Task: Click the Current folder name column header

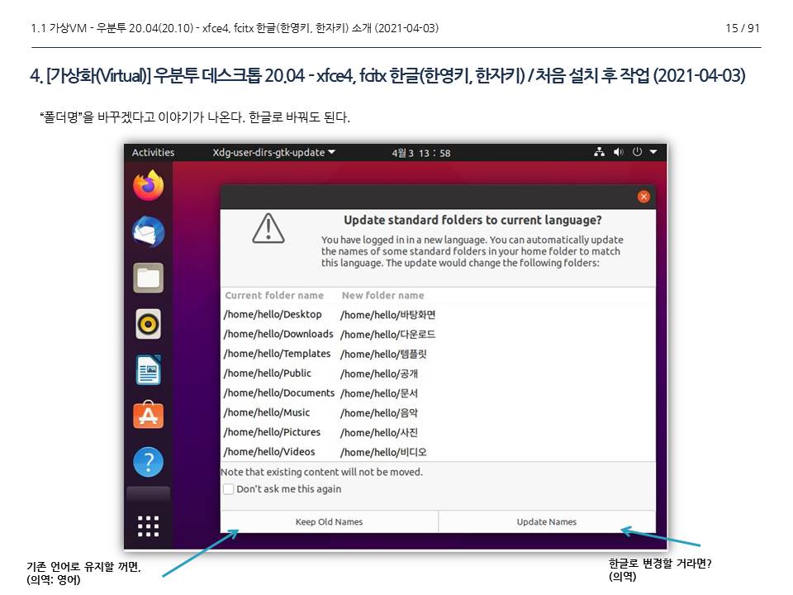Action: (x=274, y=295)
